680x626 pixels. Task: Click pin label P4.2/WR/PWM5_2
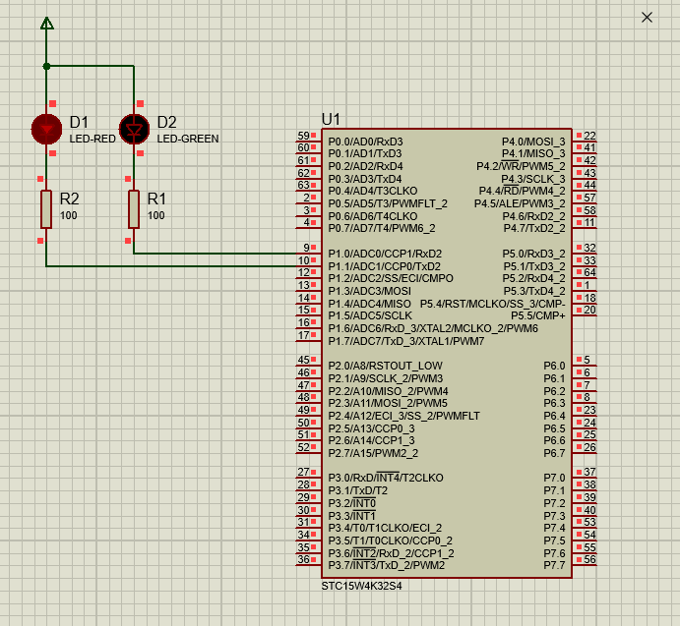[521, 166]
